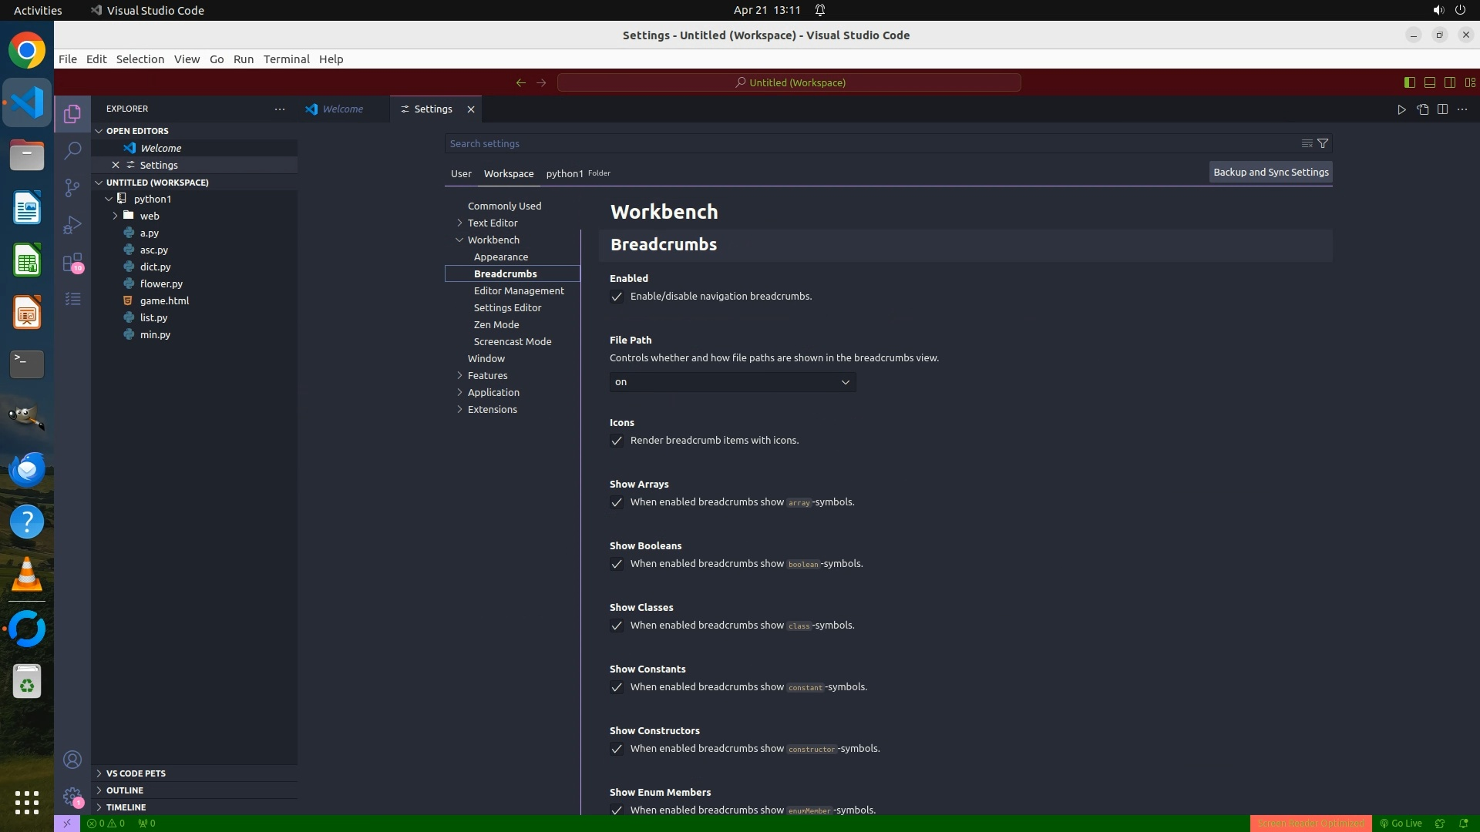1480x832 pixels.
Task: Toggle the Show Classes checkbox
Action: (617, 626)
